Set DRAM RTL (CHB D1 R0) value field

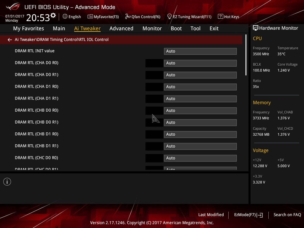pos(200,134)
